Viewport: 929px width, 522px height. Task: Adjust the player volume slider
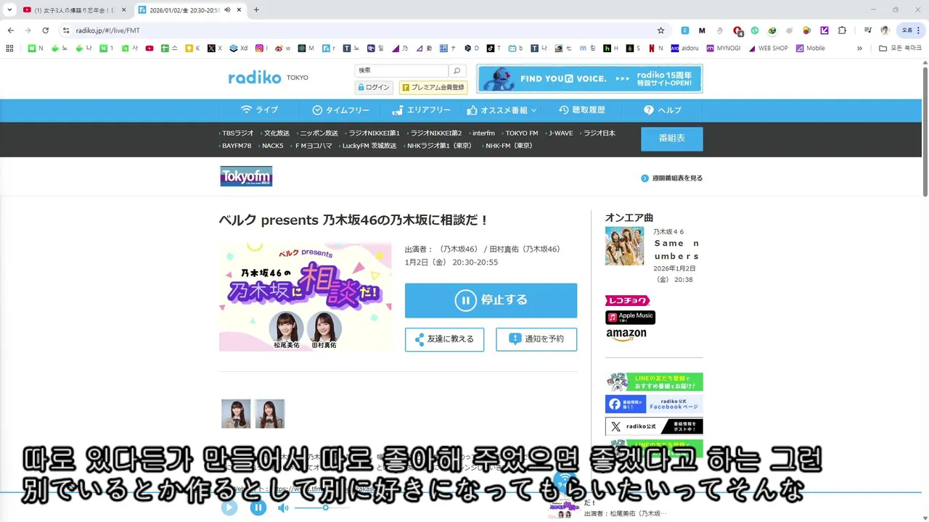click(321, 507)
